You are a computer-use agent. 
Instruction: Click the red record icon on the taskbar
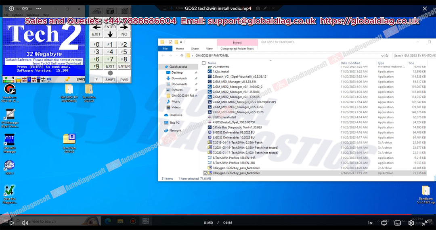point(133,221)
